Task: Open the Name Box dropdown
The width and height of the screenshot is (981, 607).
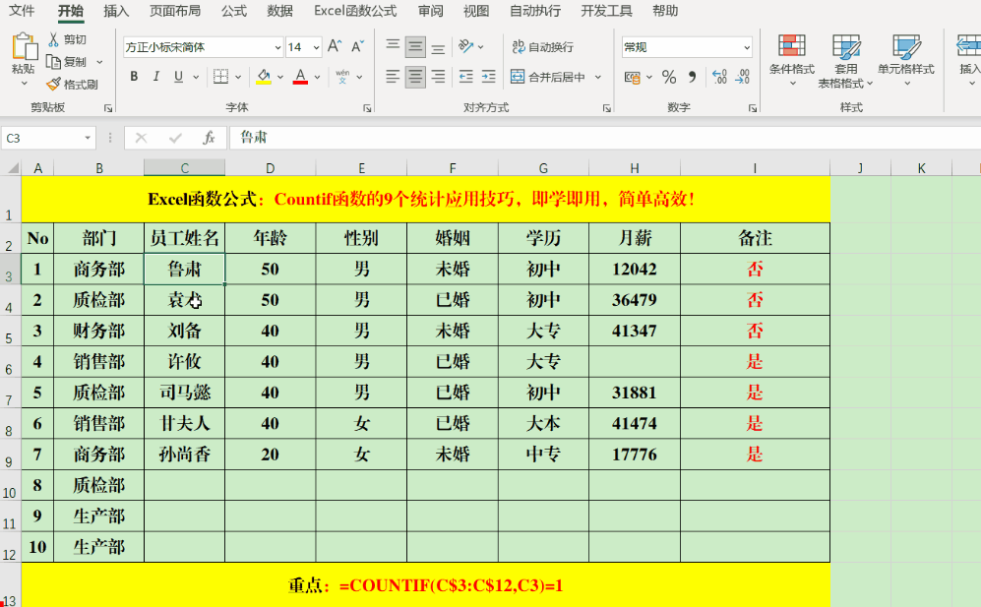Action: tap(88, 138)
